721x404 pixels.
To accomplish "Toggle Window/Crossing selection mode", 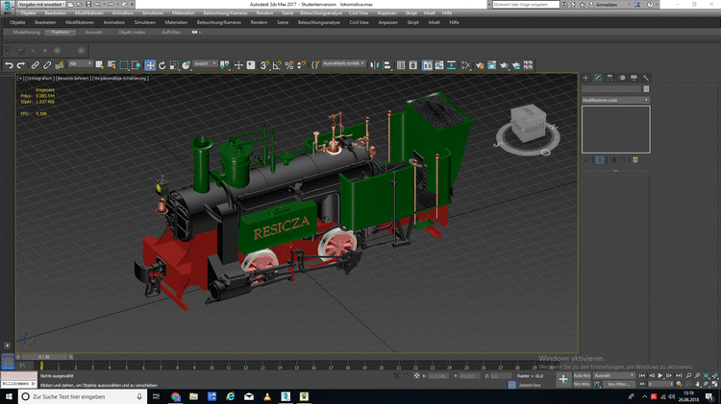I will tap(137, 65).
